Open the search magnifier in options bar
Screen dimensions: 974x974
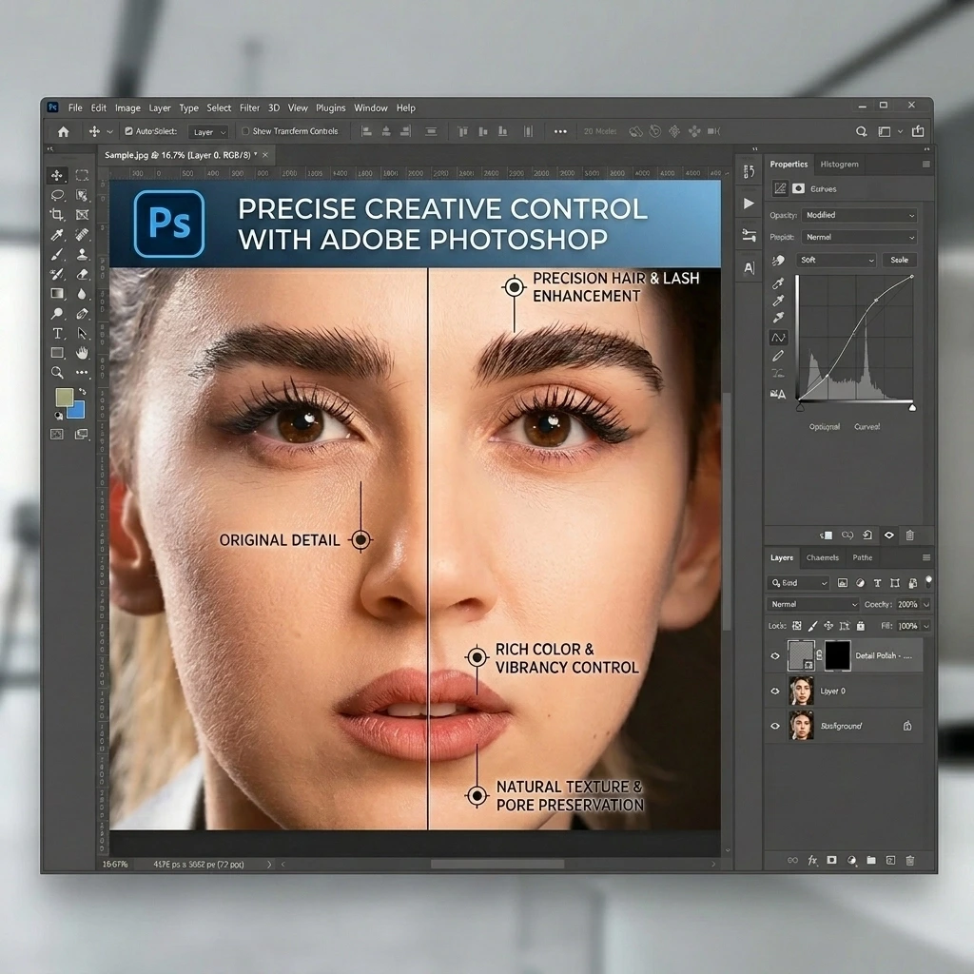(861, 131)
